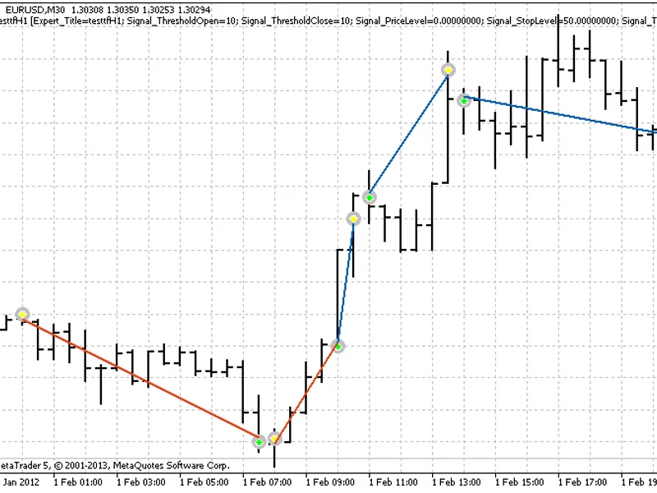The width and height of the screenshot is (657, 493).
Task: Select the steep blue line near 09:00
Action: pyautogui.click(x=346, y=283)
